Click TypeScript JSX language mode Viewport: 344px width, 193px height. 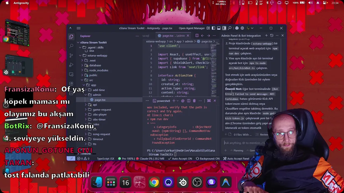click(x=105, y=159)
